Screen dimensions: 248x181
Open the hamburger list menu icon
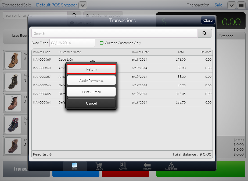click(241, 5)
